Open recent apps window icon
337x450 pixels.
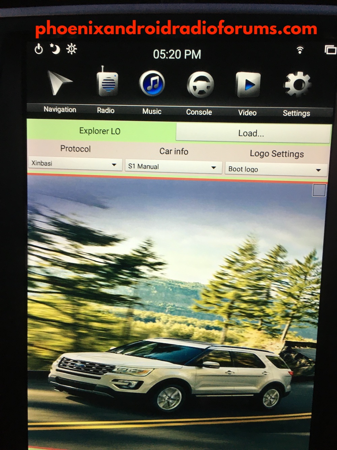(330, 50)
